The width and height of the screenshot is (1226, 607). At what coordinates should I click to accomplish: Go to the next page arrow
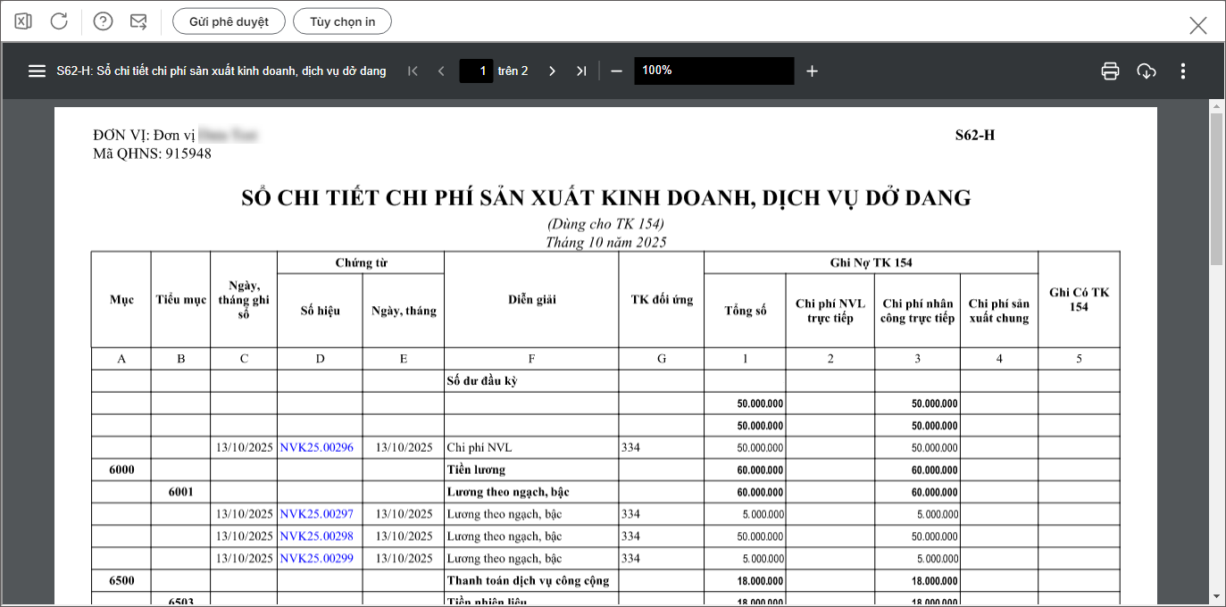552,71
